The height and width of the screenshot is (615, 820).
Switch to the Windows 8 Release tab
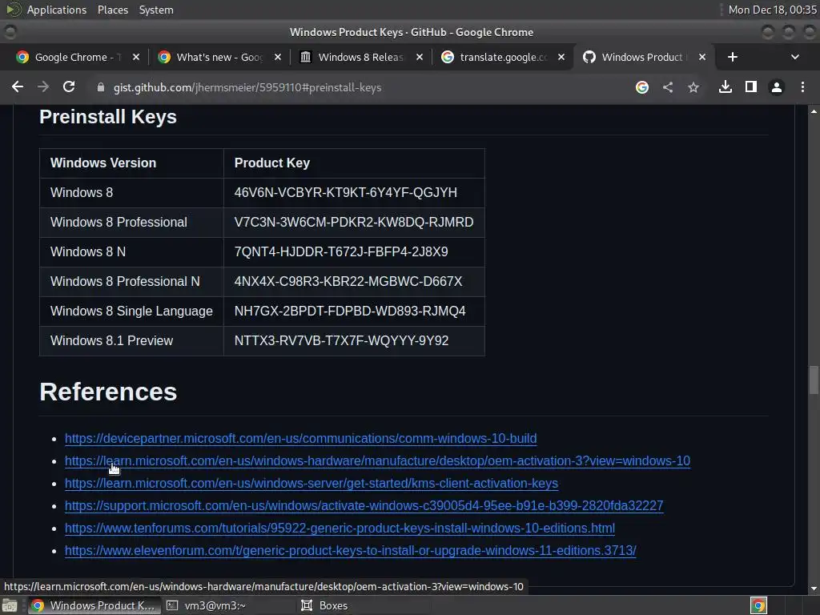(x=360, y=57)
